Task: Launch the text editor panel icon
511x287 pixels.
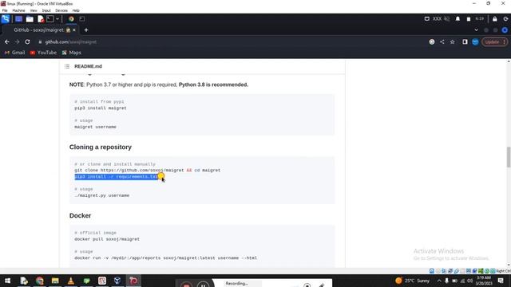Action: pos(41,19)
